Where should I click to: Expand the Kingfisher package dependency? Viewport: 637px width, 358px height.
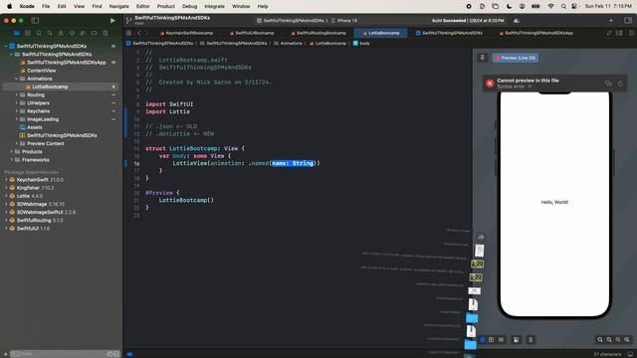tap(6, 188)
